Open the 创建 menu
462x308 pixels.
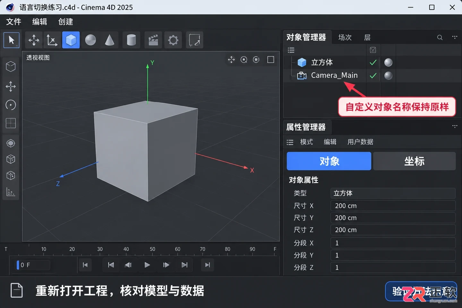coord(66,22)
